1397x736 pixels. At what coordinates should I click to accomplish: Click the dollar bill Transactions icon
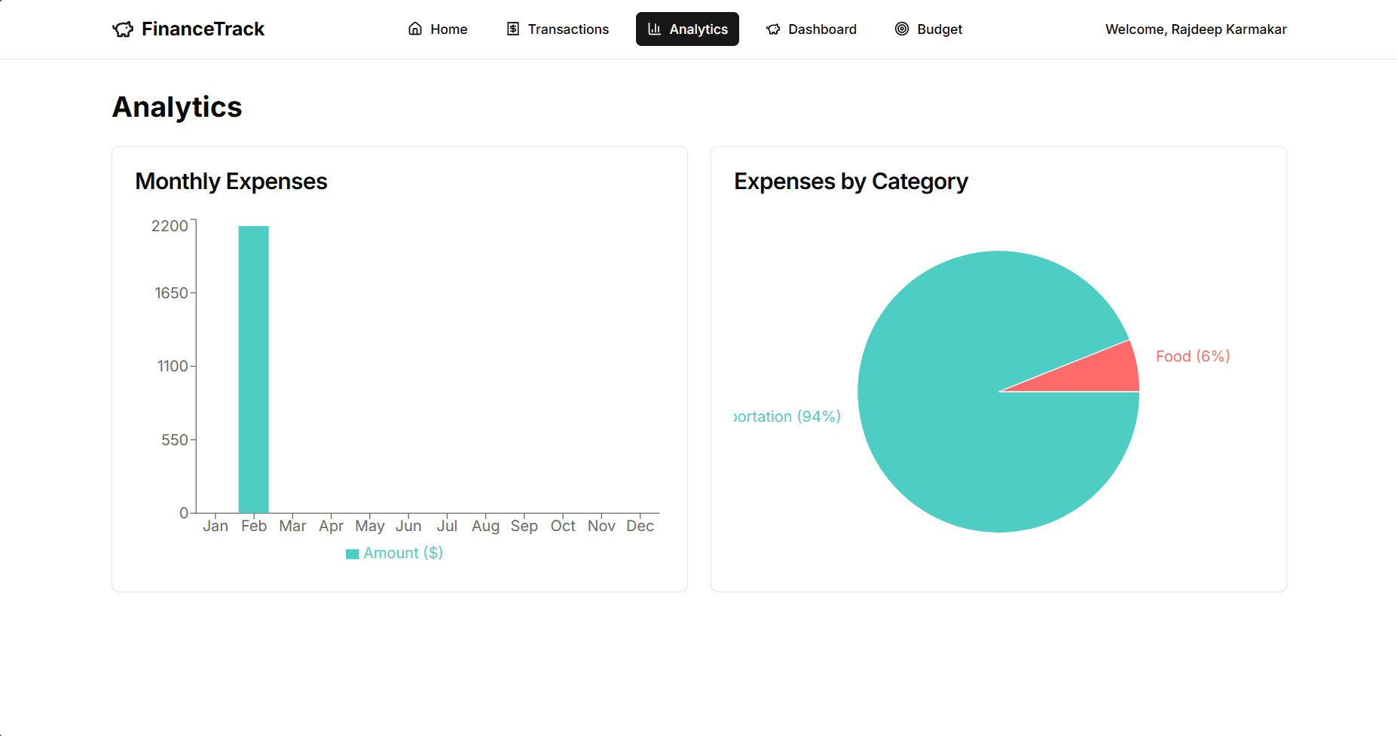coord(512,29)
